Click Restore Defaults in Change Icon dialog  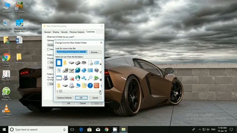(x=64, y=98)
